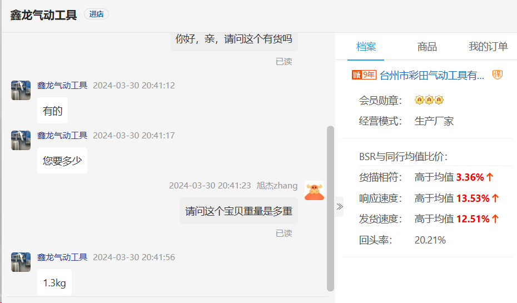The height and width of the screenshot is (303, 517).
Task: Click the 有的 message bubble
Action: [x=52, y=111]
